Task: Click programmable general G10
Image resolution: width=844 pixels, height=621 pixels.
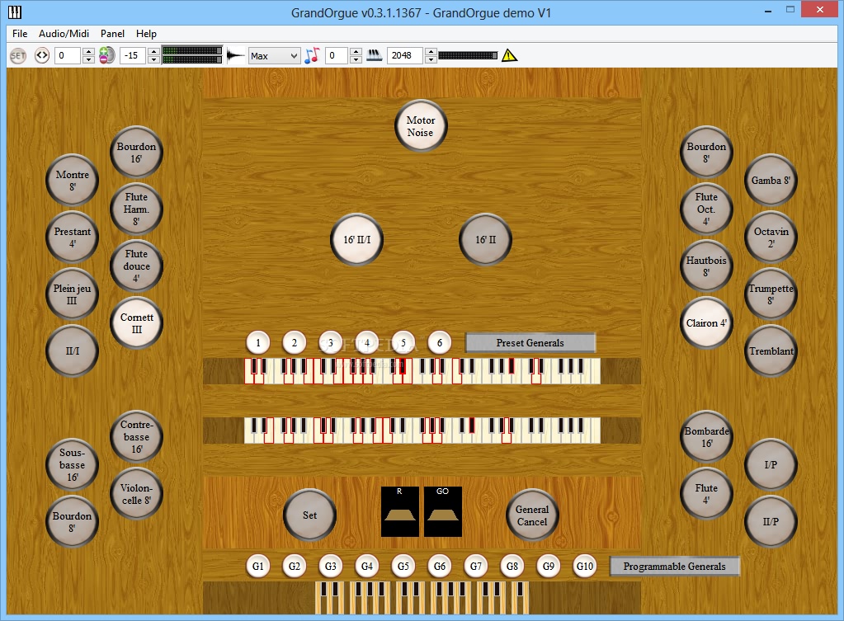Action: [x=585, y=566]
